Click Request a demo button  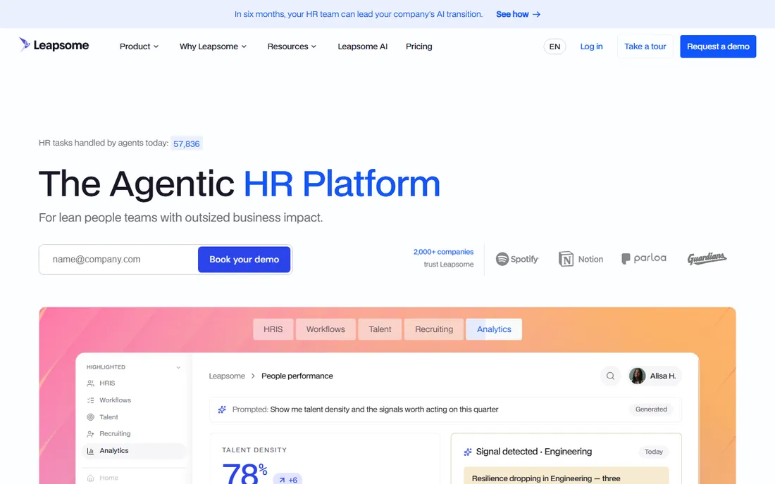[718, 46]
